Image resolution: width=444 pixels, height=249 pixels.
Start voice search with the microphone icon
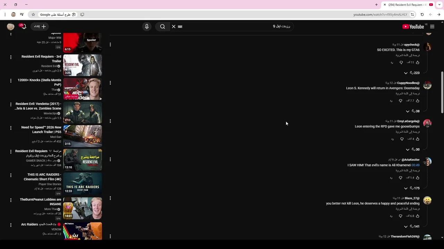(x=147, y=27)
